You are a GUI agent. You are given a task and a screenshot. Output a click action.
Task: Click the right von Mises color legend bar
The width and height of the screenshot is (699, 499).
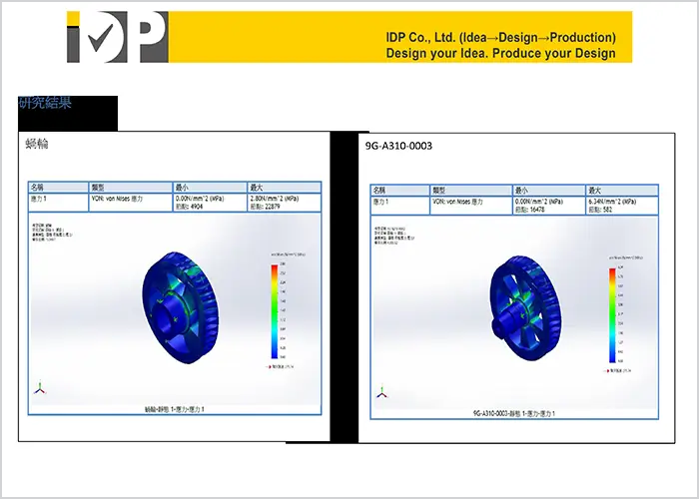click(611, 314)
